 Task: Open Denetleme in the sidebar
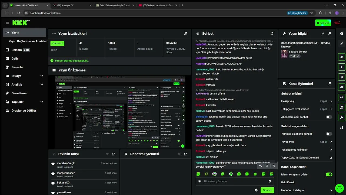25,93
